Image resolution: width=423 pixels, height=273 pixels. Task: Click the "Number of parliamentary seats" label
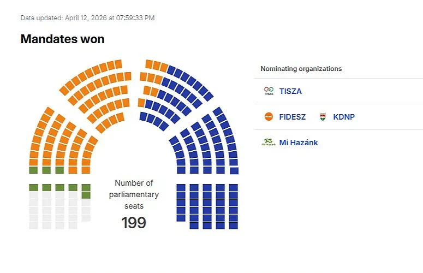[134, 194]
